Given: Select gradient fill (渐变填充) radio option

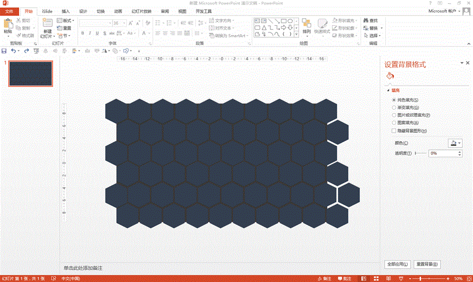Looking at the screenshot, I should 394,108.
